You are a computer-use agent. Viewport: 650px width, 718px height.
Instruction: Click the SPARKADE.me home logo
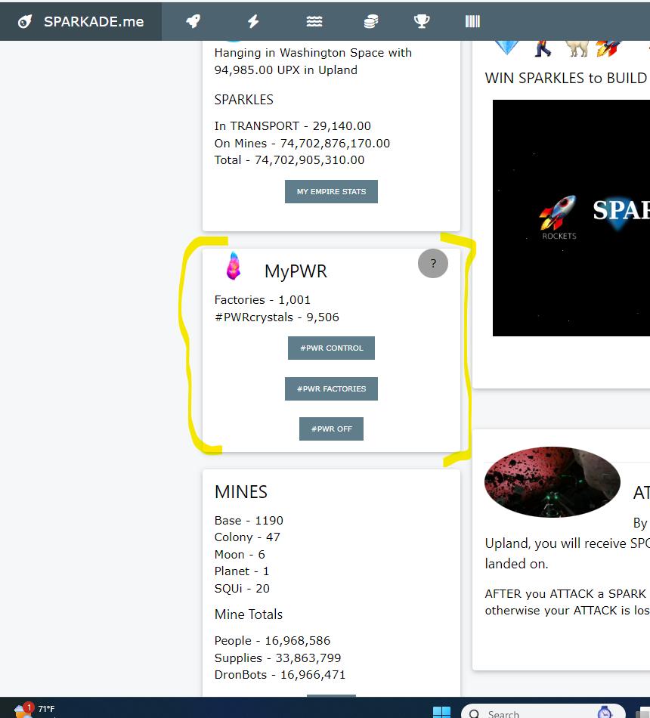click(81, 21)
